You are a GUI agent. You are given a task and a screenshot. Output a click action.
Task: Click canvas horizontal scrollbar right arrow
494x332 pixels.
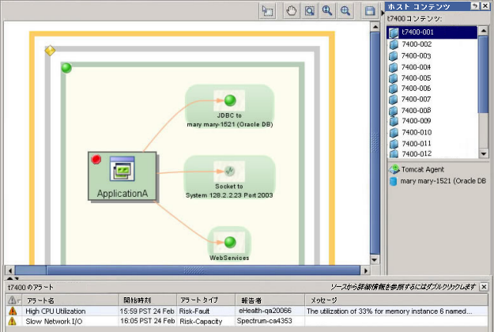point(365,270)
